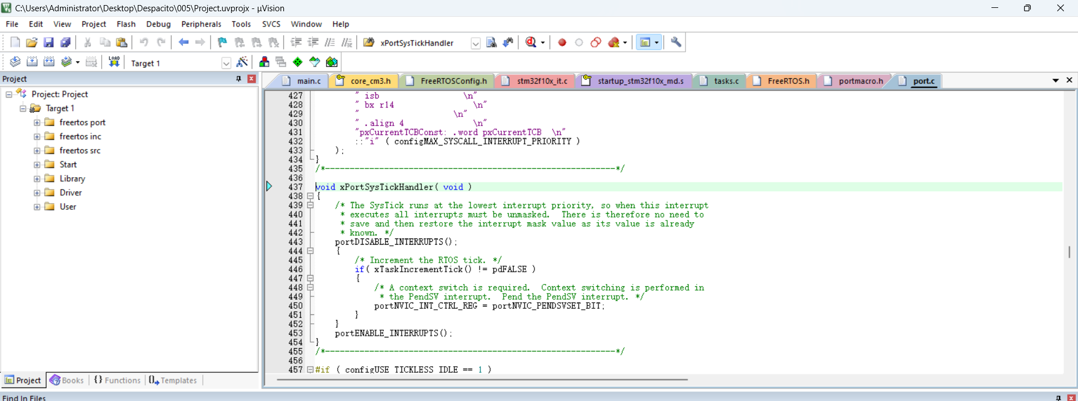The height and width of the screenshot is (401, 1078).
Task: Expand the Library folder node
Action: tap(37, 179)
